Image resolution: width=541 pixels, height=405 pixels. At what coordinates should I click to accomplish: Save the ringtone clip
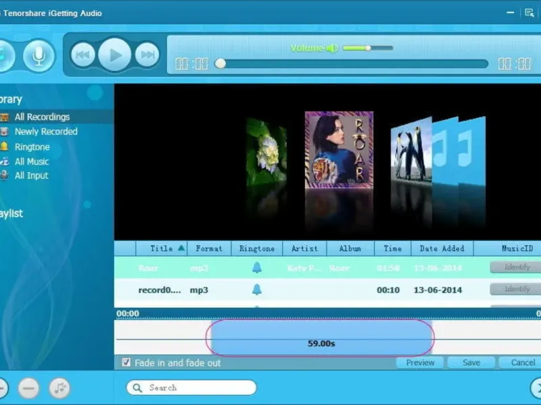click(x=471, y=362)
